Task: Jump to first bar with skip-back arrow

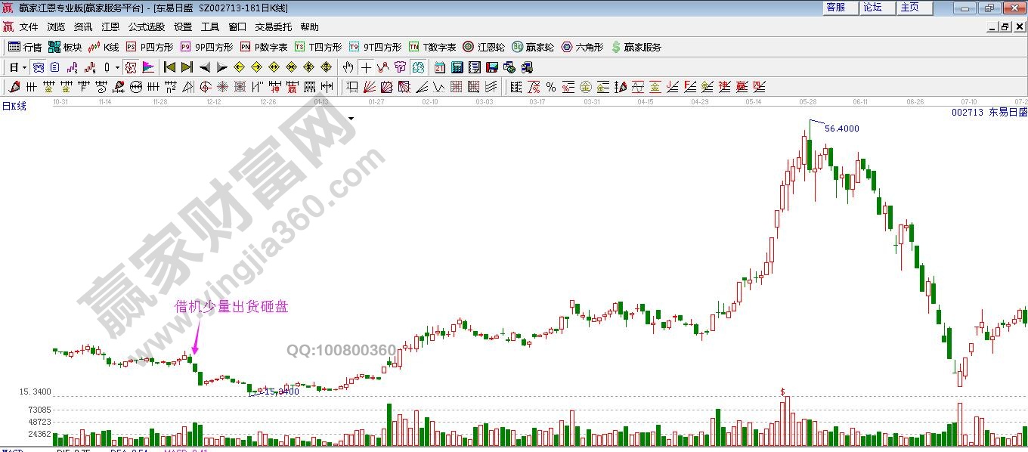Action: (170, 67)
